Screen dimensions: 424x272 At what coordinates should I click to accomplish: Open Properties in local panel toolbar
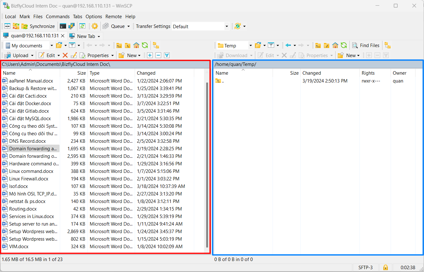(94, 56)
